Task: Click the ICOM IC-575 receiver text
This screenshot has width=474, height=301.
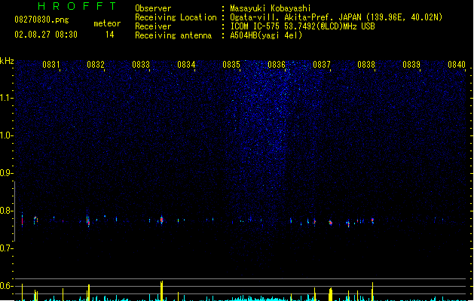Action: (302, 26)
